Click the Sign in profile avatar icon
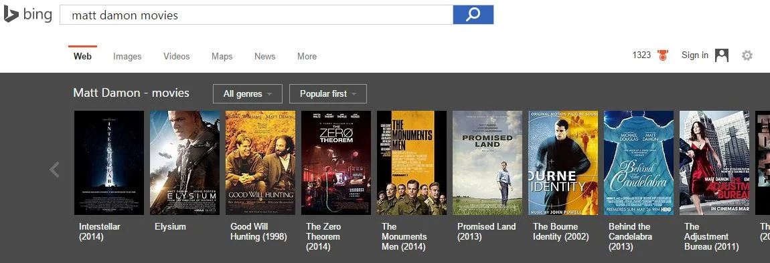 coord(721,55)
